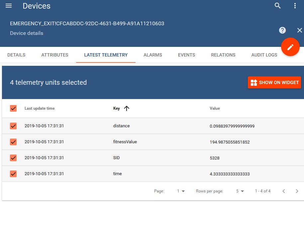Click the Devices page title
Image resolution: width=304 pixels, height=229 pixels.
tap(37, 6)
